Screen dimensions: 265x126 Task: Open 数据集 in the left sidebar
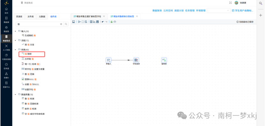6,29
